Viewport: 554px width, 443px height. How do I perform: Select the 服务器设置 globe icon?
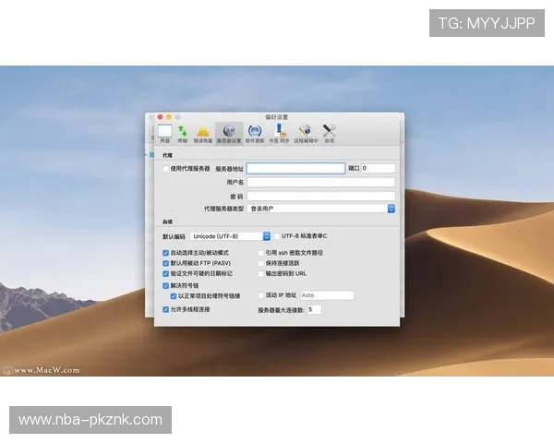click(229, 132)
